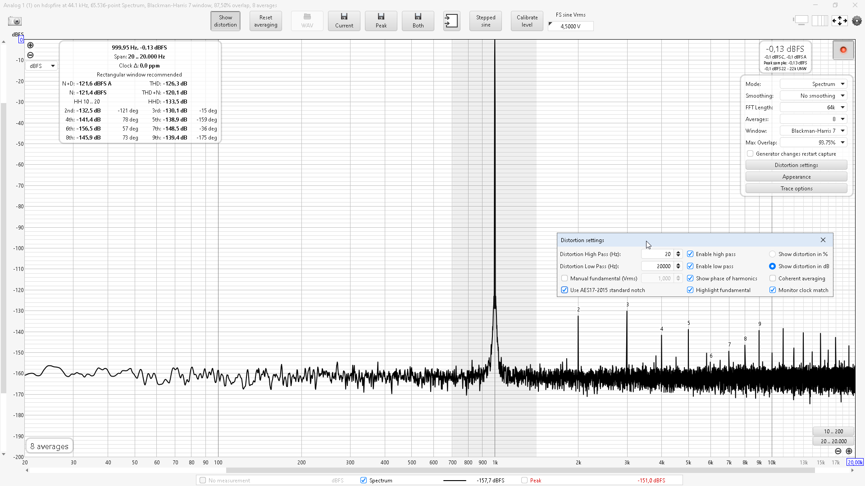The height and width of the screenshot is (486, 865).
Task: Open the Appearance options
Action: point(796,177)
